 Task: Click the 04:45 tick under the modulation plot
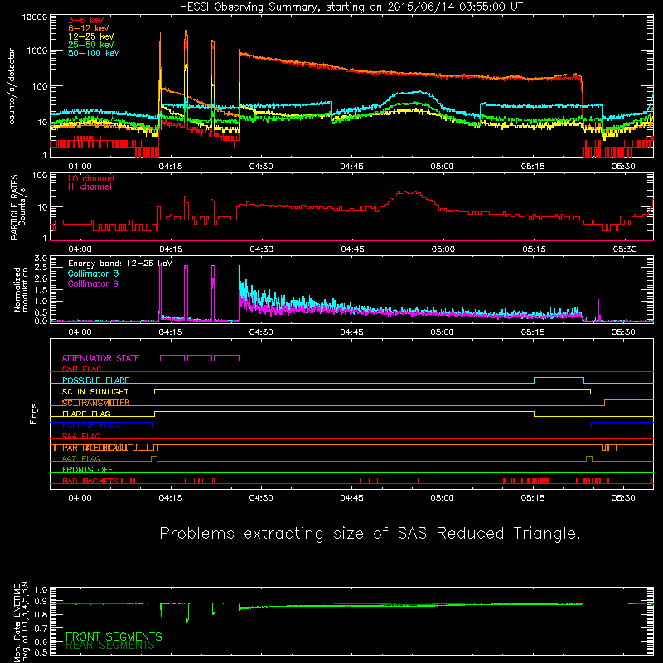click(351, 332)
